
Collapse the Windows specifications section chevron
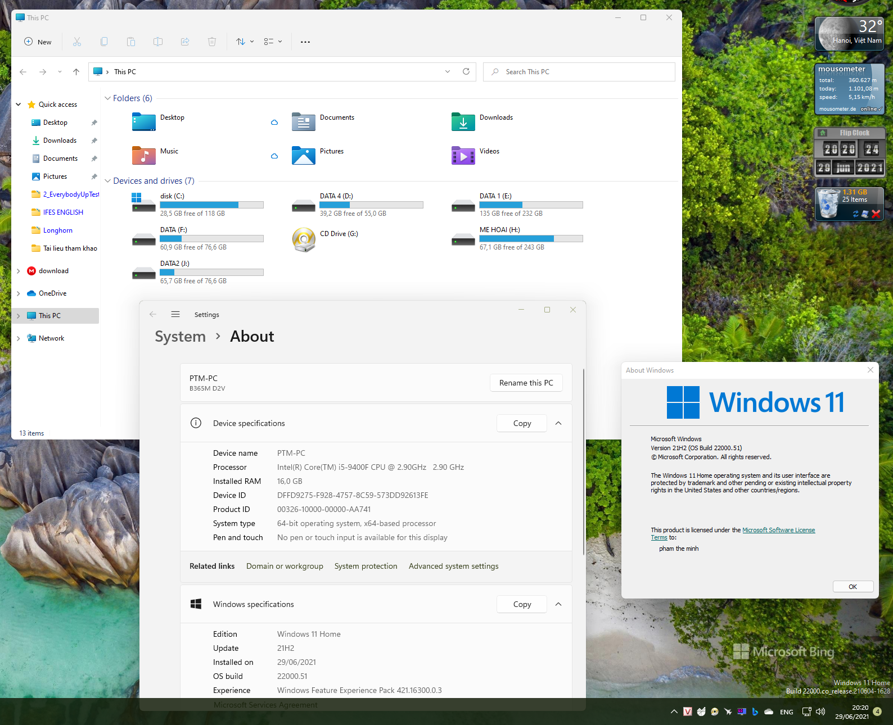(558, 604)
